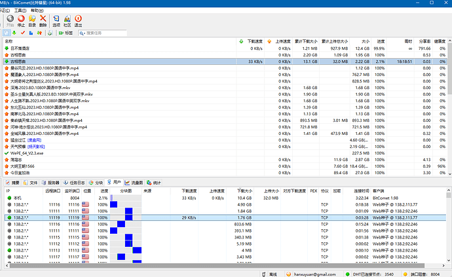Select the 大明王朝1566 task row
Viewport: 452px width, 277px height.
(225, 166)
